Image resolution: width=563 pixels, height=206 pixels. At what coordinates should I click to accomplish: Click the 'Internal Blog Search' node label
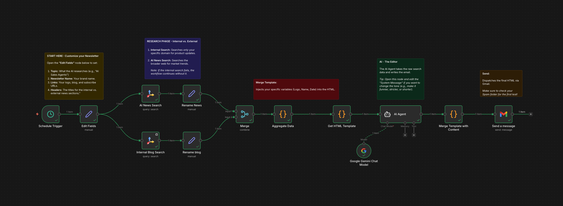[x=151, y=153]
